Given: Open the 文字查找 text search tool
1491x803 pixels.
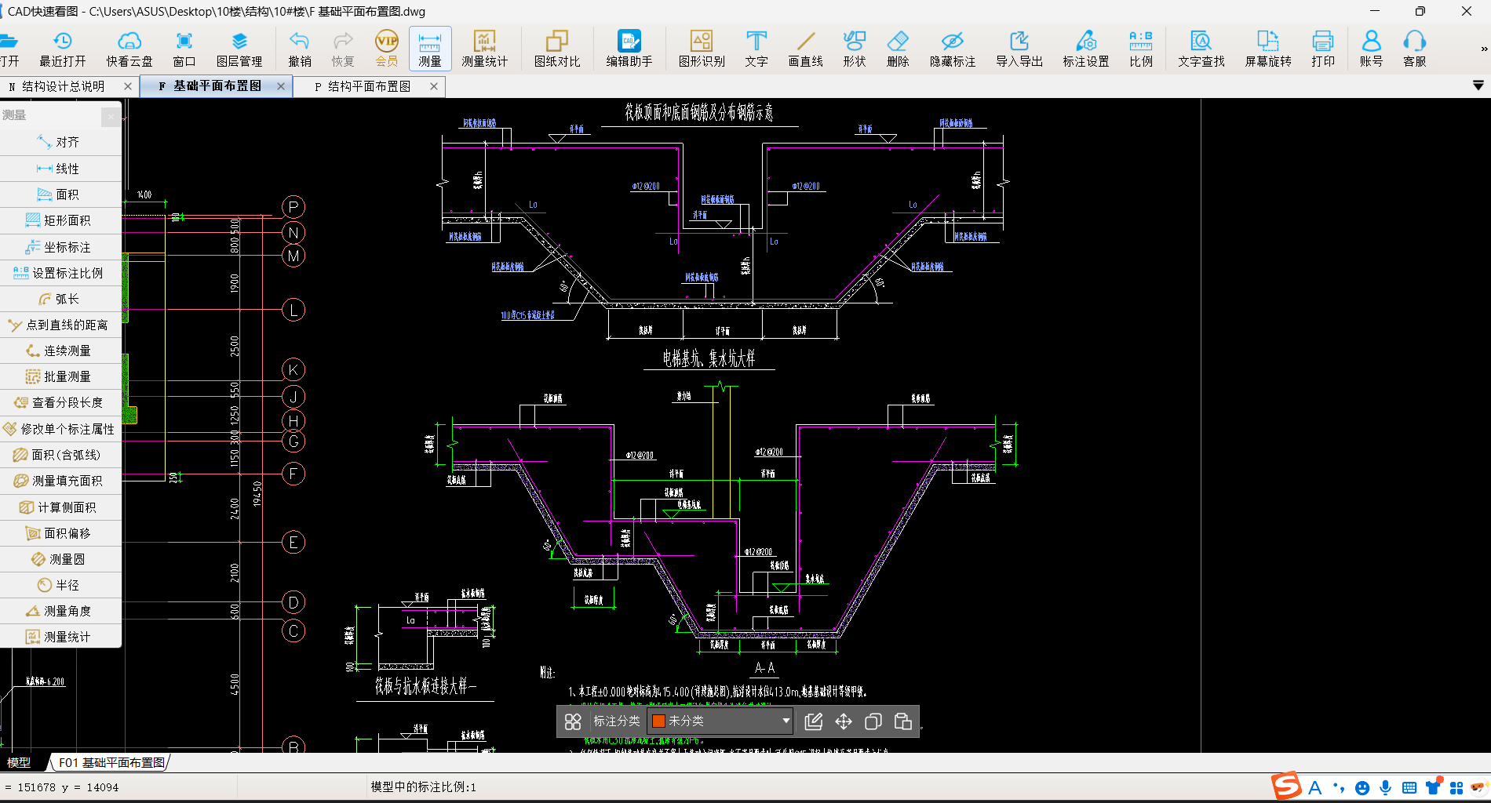Looking at the screenshot, I should (x=1201, y=49).
